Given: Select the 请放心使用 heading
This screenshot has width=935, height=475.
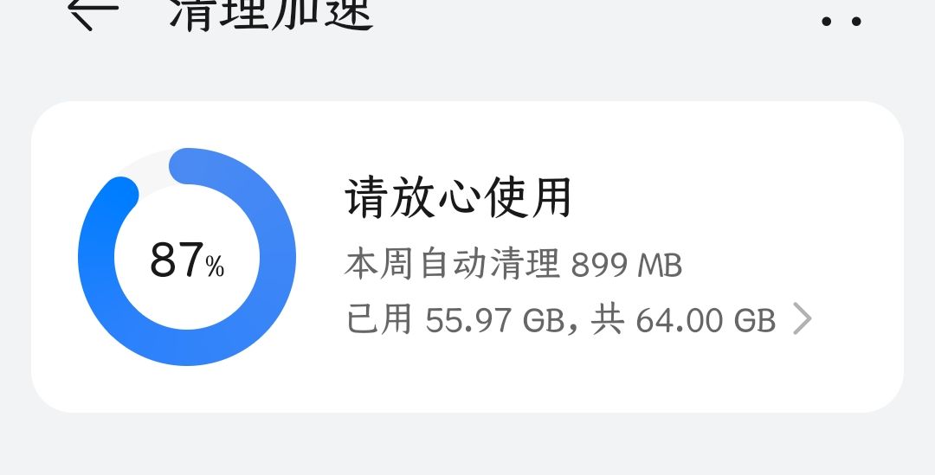Looking at the screenshot, I should pyautogui.click(x=458, y=197).
